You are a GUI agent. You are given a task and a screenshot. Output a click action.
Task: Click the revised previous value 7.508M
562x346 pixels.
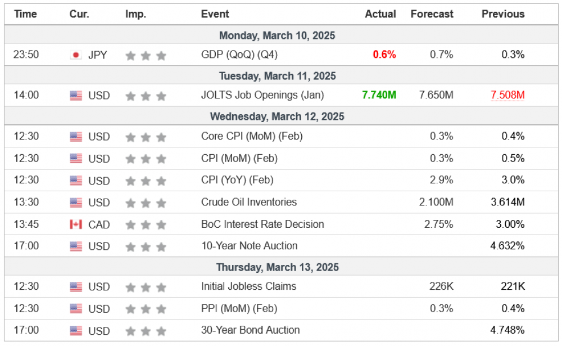(507, 95)
